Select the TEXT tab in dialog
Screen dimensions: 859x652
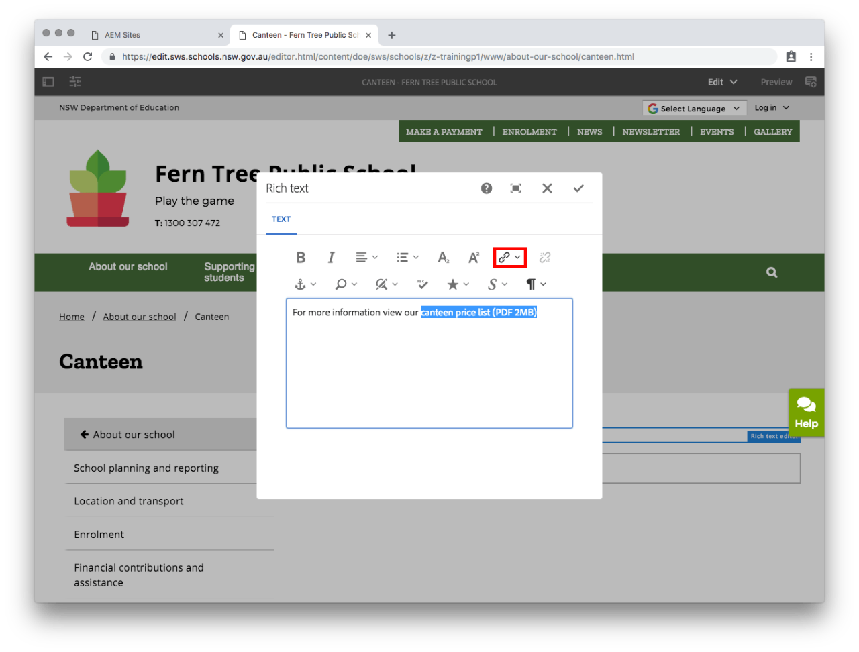(281, 219)
